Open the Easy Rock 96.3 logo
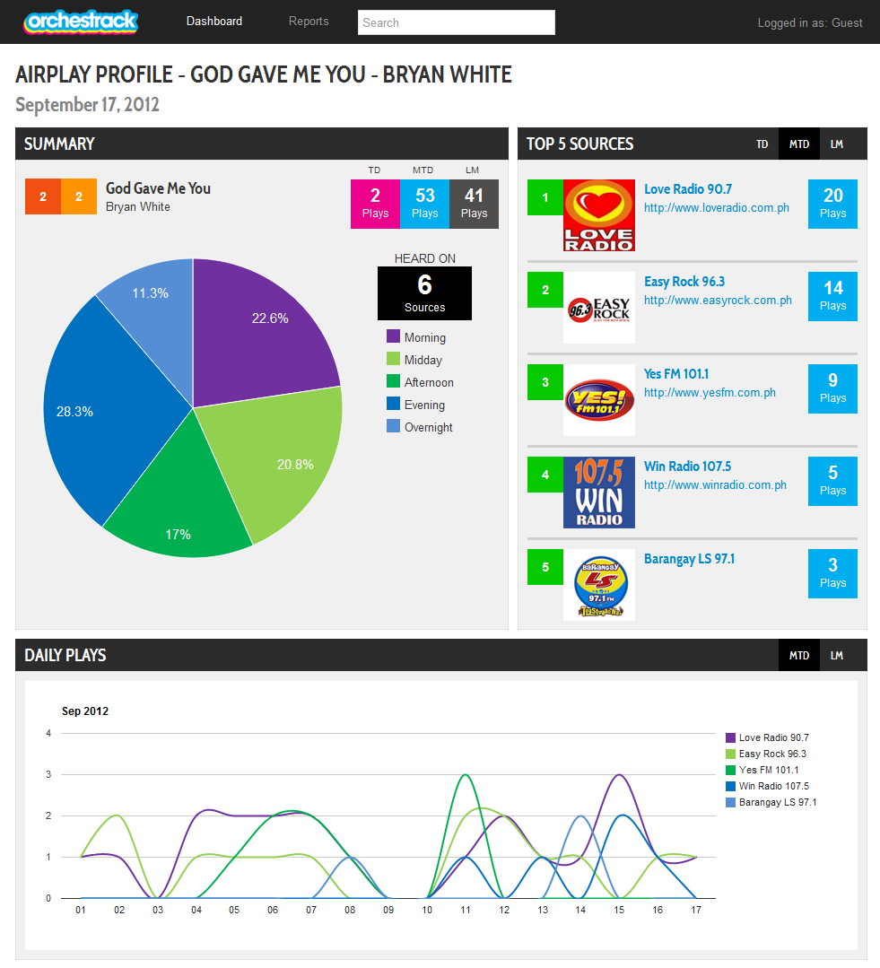880x968 pixels. point(598,308)
